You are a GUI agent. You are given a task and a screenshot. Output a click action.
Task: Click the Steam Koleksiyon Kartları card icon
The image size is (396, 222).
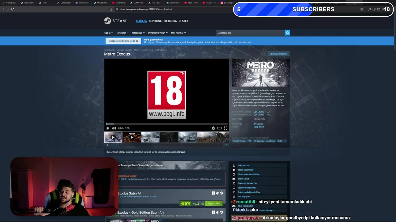(x=234, y=174)
